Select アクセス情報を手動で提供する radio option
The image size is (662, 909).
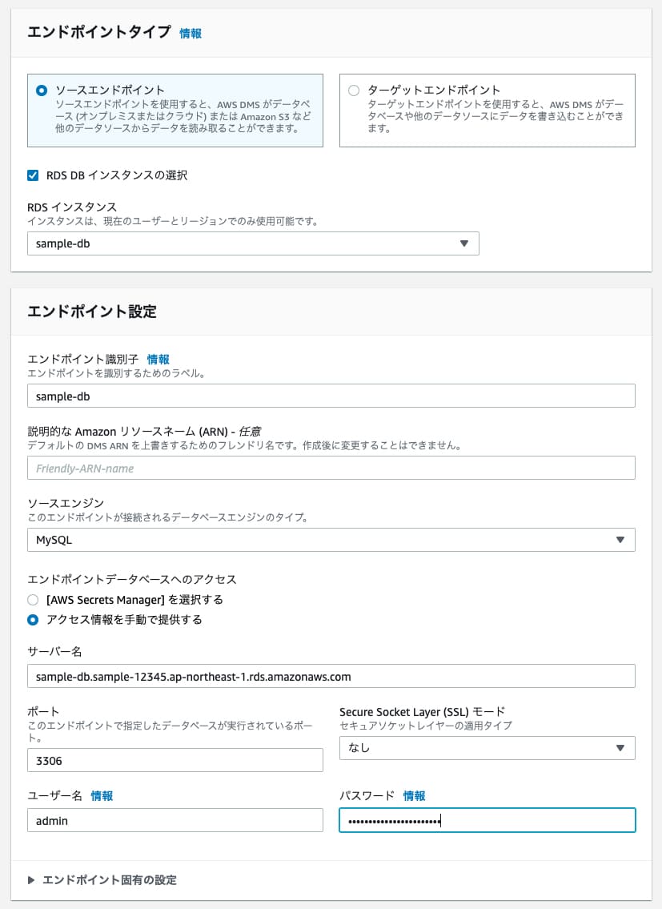tap(33, 620)
